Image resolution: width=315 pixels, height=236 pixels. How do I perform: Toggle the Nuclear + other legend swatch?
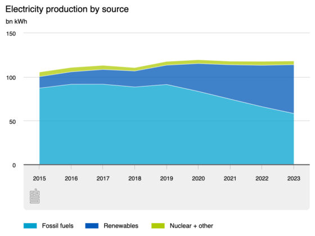coord(158,225)
